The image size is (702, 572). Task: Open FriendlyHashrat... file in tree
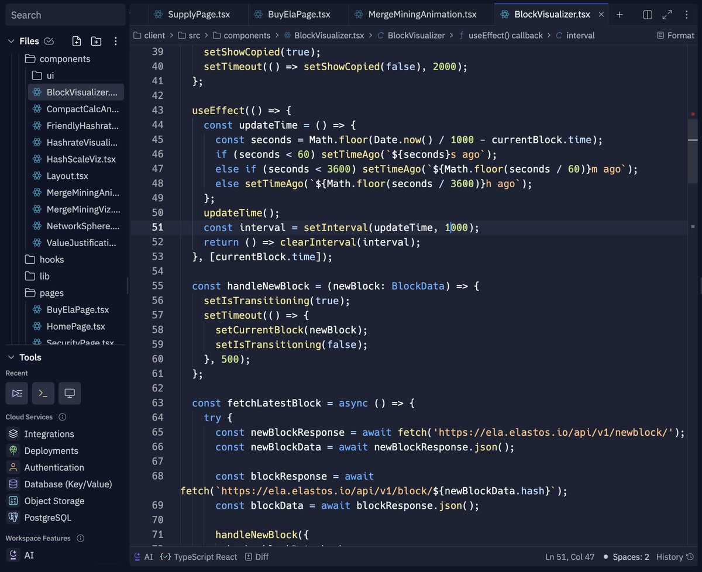click(76, 126)
